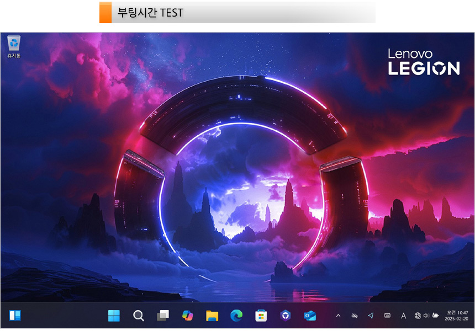Launch Outlook from the taskbar
The width and height of the screenshot is (475, 331).
pyautogui.click(x=310, y=316)
